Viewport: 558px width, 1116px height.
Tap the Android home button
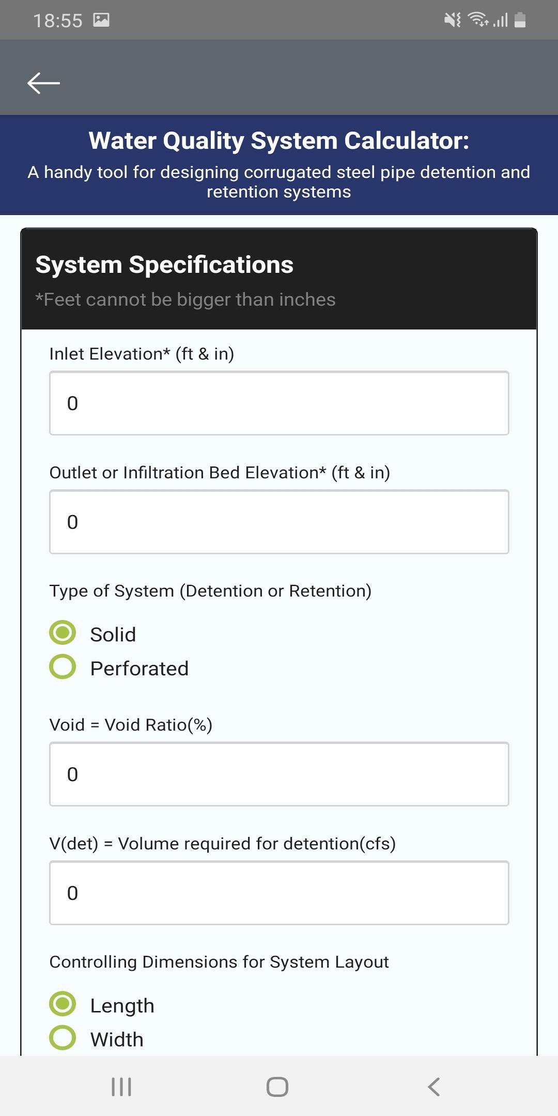277,1087
